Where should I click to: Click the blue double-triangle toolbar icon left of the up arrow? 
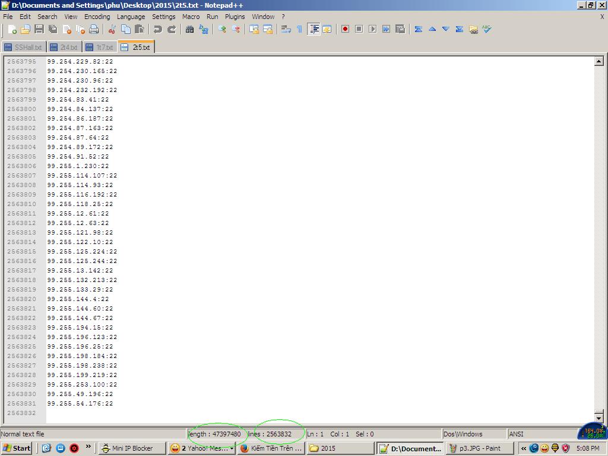click(419, 30)
